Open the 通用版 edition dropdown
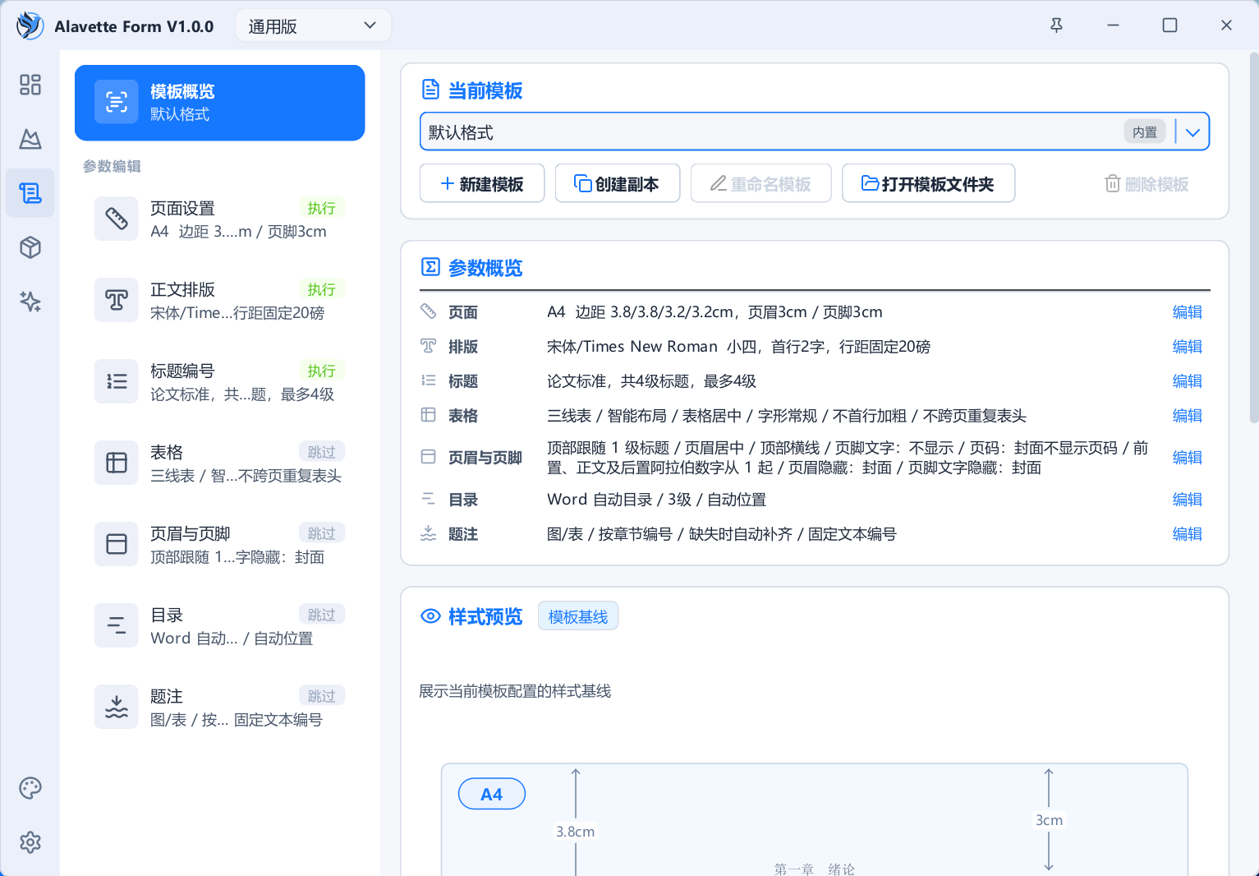This screenshot has height=876, width=1259. click(313, 25)
